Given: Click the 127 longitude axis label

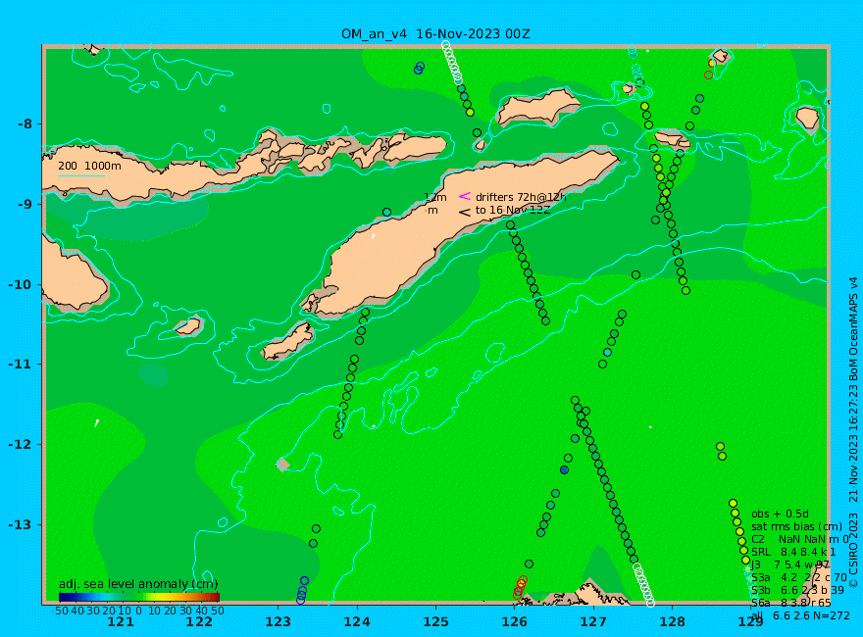Looking at the screenshot, I should (x=593, y=622).
